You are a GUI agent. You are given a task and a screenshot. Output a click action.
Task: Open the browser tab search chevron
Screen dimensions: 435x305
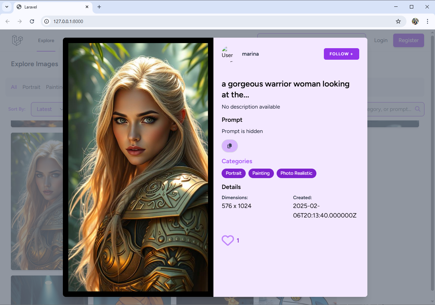click(x=6, y=6)
